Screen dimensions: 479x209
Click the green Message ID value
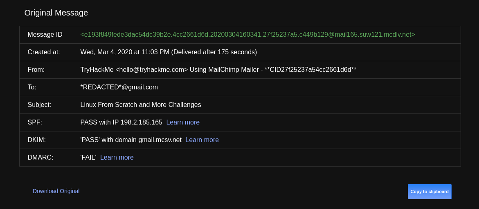[x=247, y=35]
